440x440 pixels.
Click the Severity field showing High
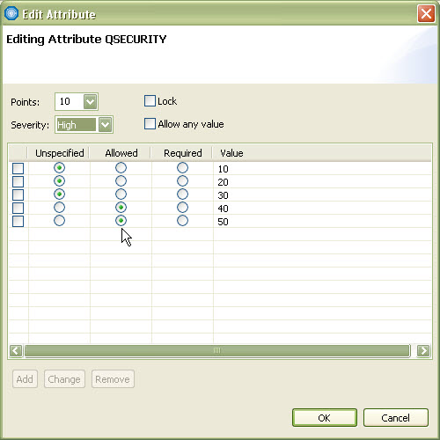77,125
